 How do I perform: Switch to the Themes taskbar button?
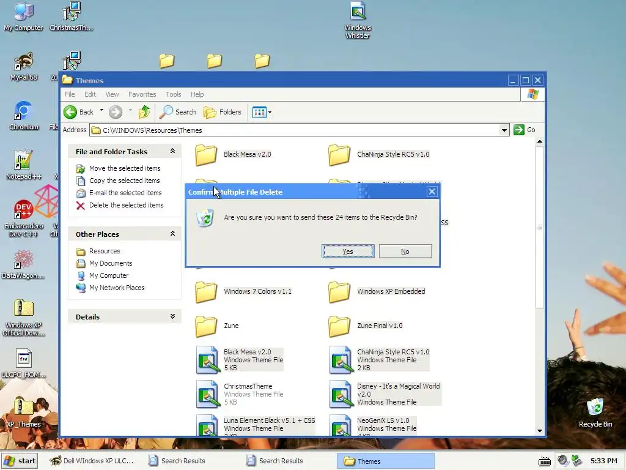tap(386, 461)
